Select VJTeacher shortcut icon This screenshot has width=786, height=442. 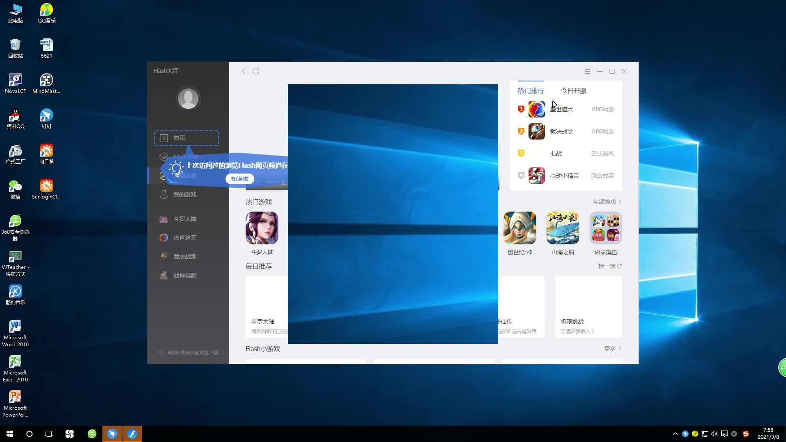16,263
